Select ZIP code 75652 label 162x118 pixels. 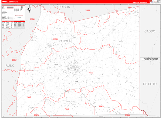[x=14, y=60]
